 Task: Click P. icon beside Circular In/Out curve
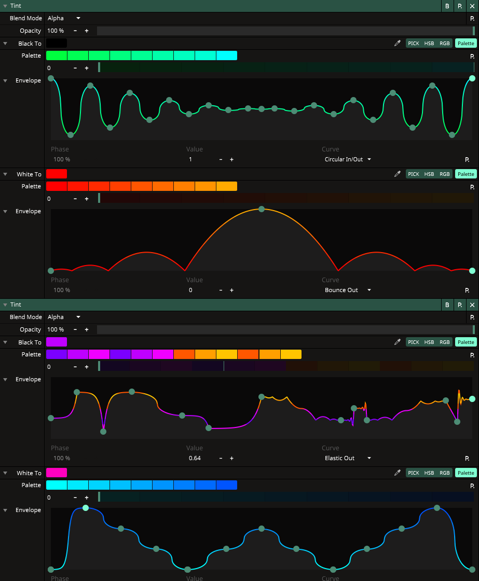[467, 160]
